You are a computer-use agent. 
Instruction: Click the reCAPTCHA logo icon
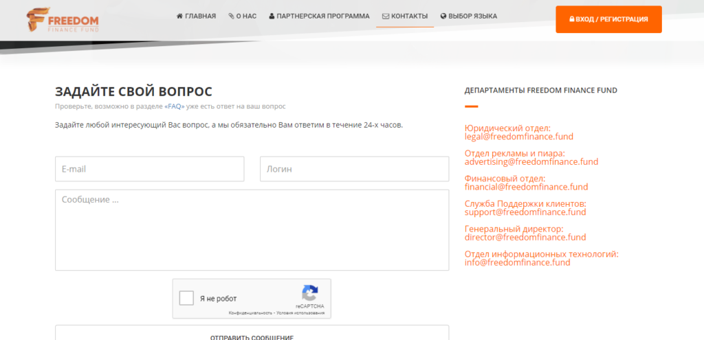pos(310,293)
